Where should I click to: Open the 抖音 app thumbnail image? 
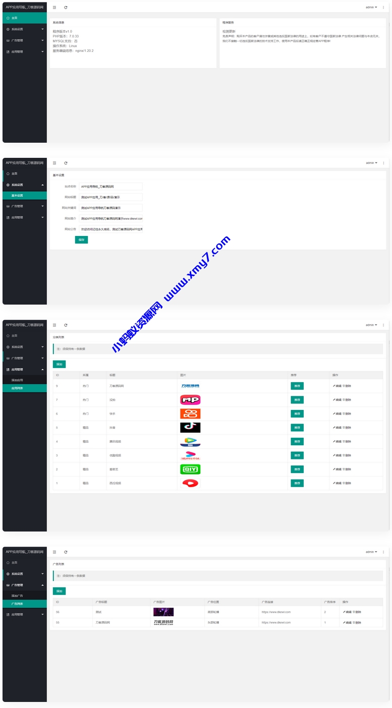coord(190,428)
